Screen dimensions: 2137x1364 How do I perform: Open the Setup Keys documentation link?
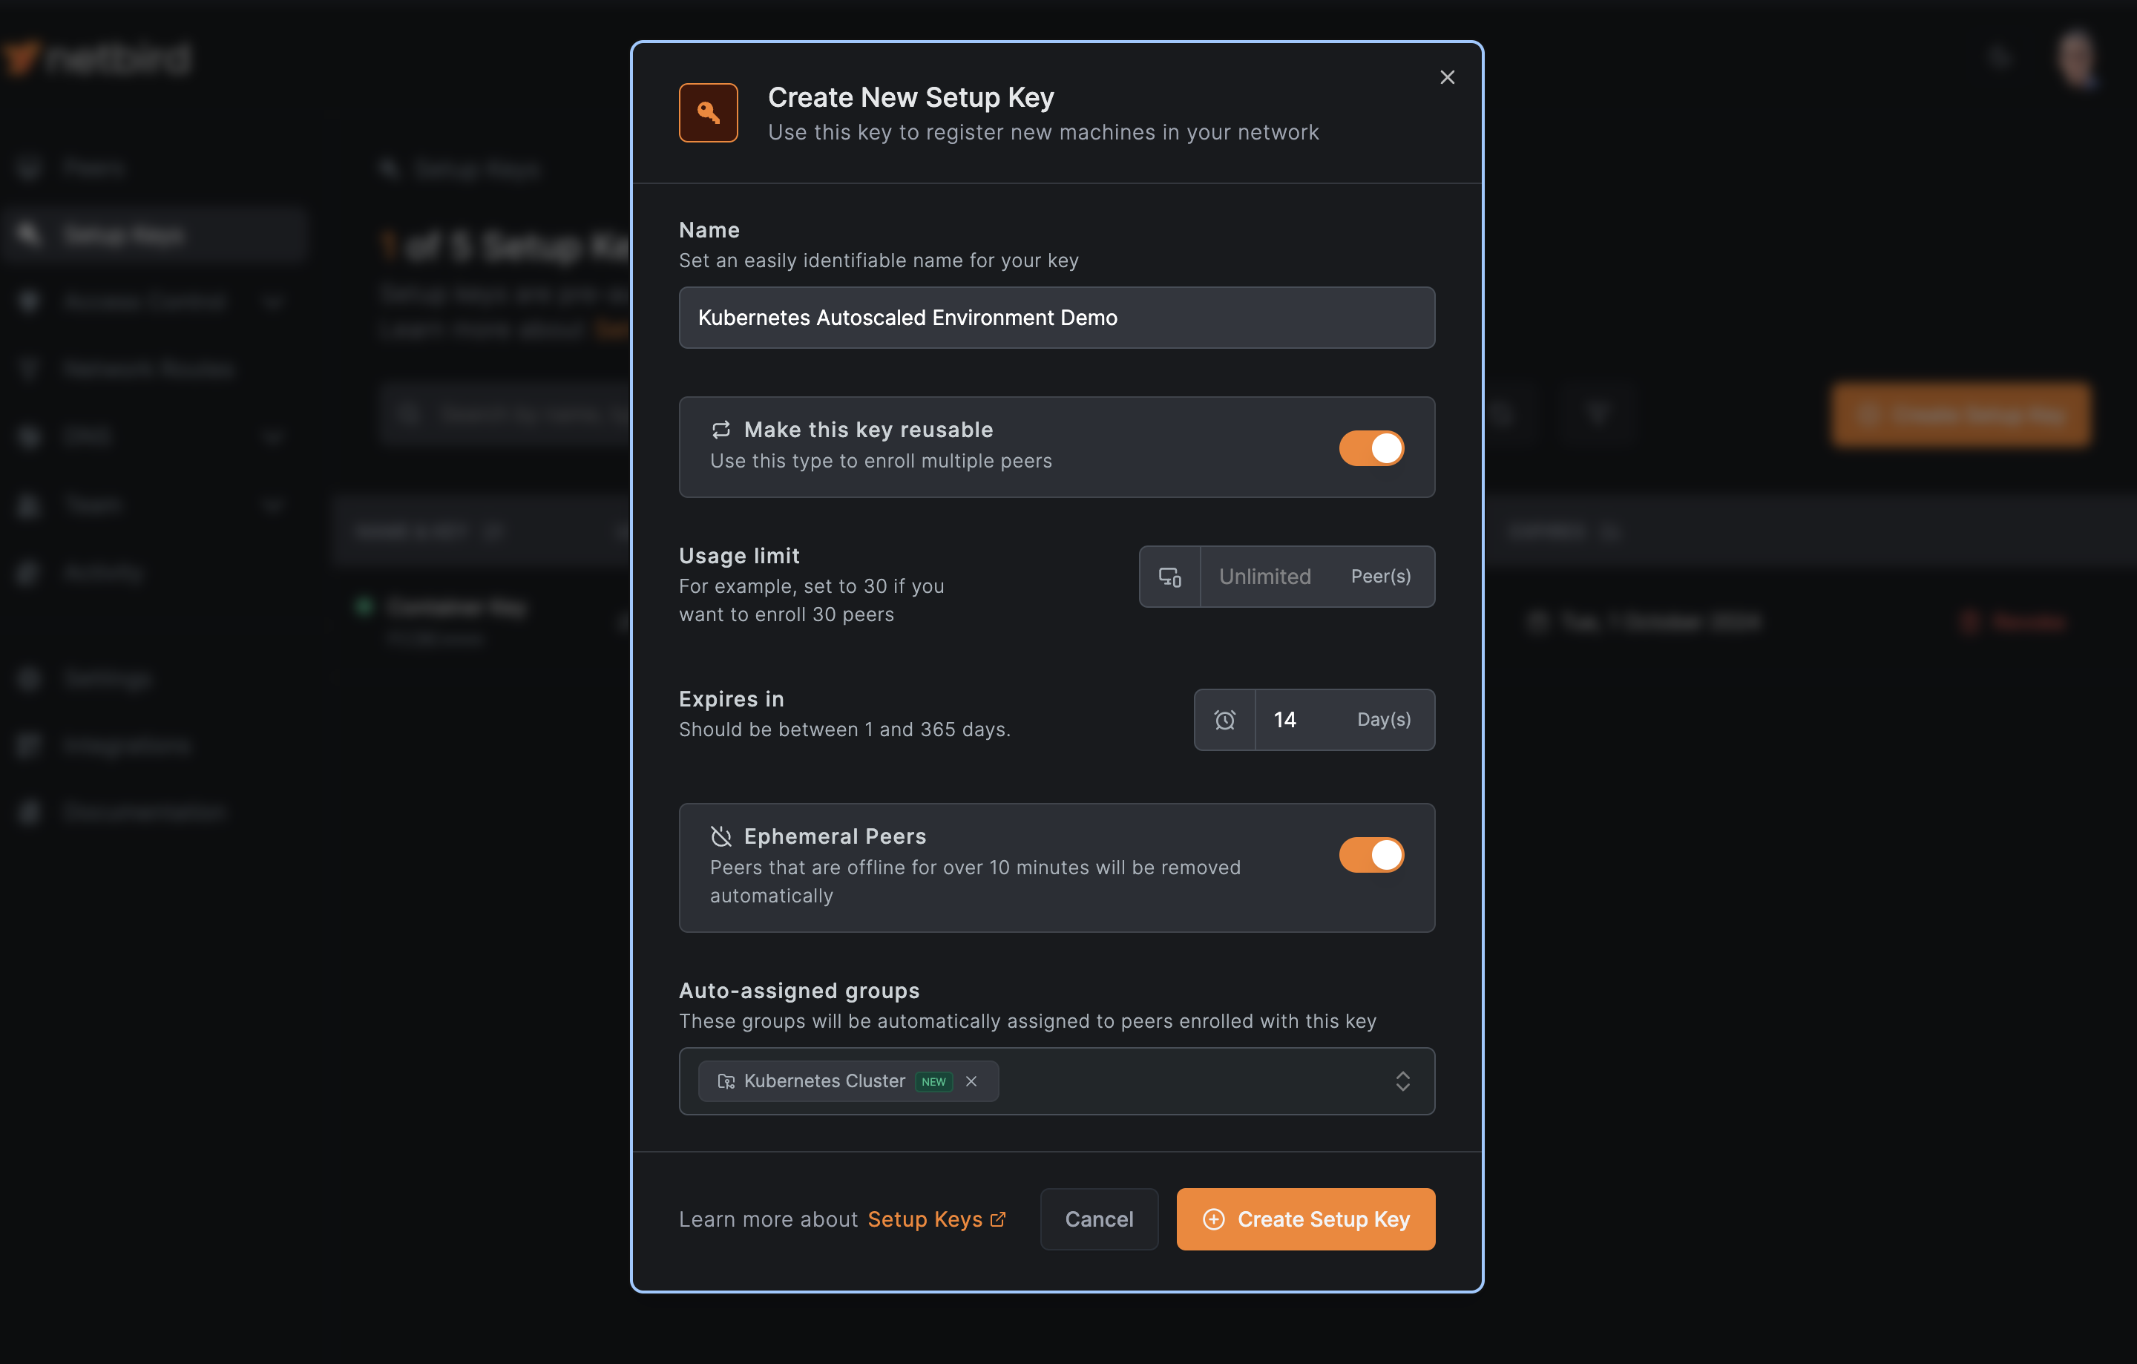point(925,1219)
